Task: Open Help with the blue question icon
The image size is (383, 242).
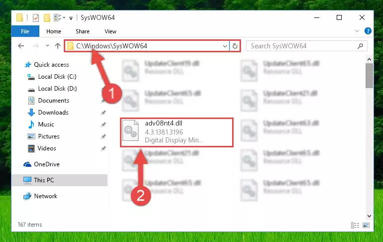Action: (x=368, y=31)
